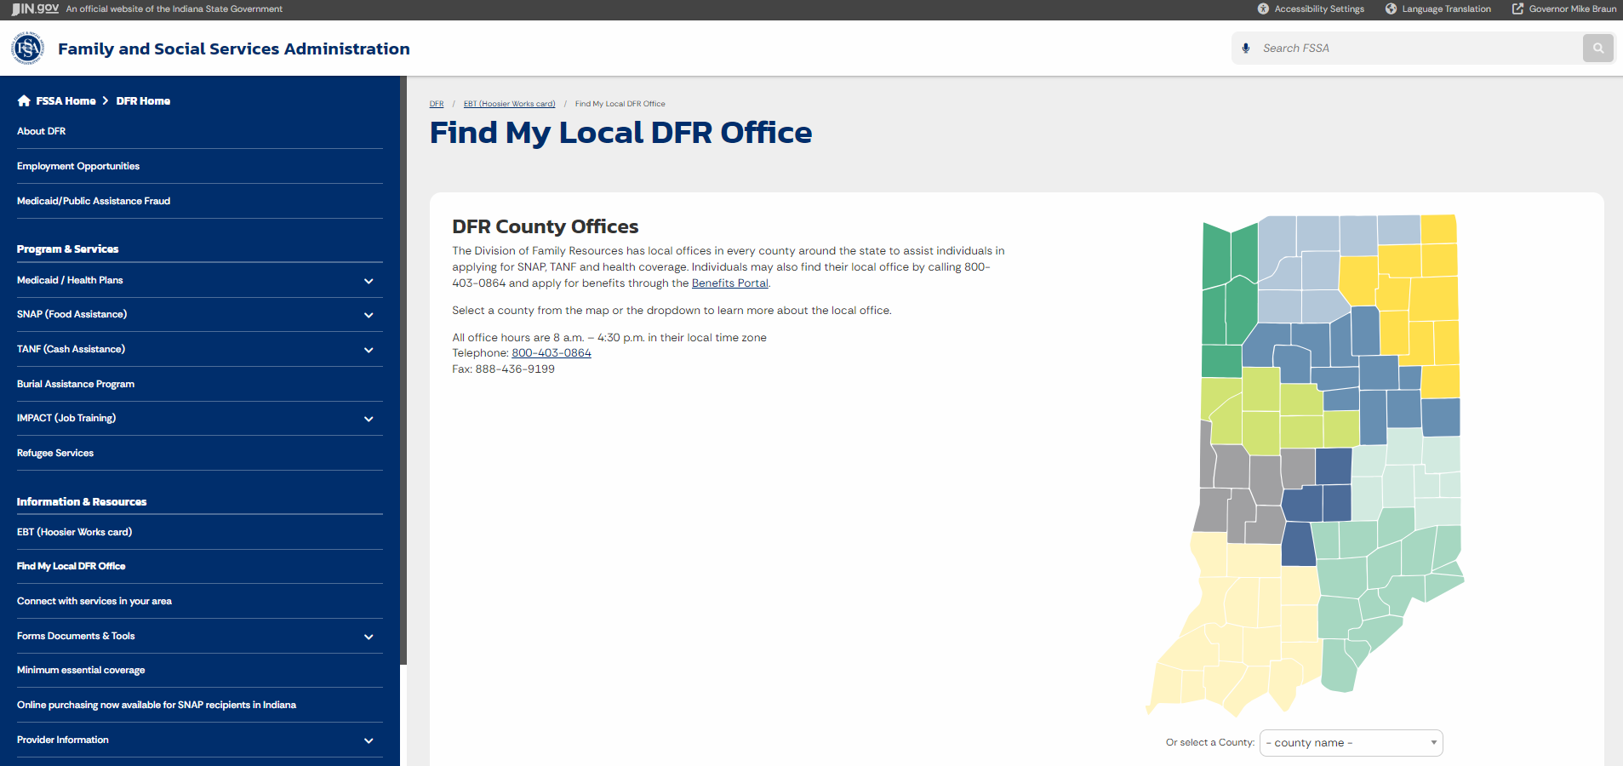
Task: Expand TANF (Cash Assistance) menu
Action: click(x=369, y=350)
